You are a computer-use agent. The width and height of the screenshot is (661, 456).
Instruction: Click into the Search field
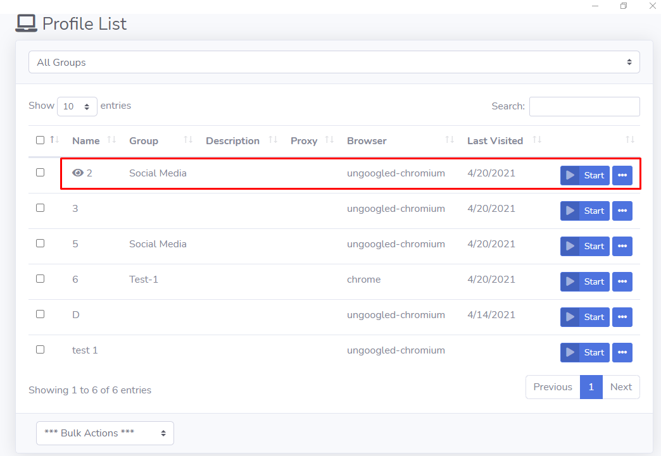tap(584, 106)
